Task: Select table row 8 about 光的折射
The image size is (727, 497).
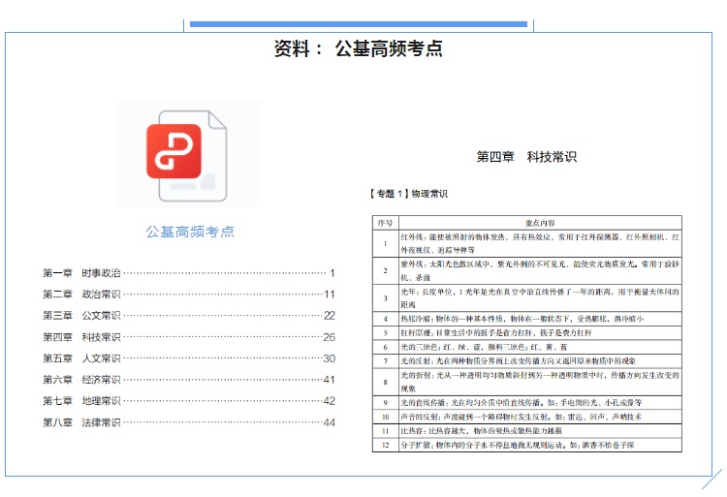Action: pyautogui.click(x=527, y=382)
